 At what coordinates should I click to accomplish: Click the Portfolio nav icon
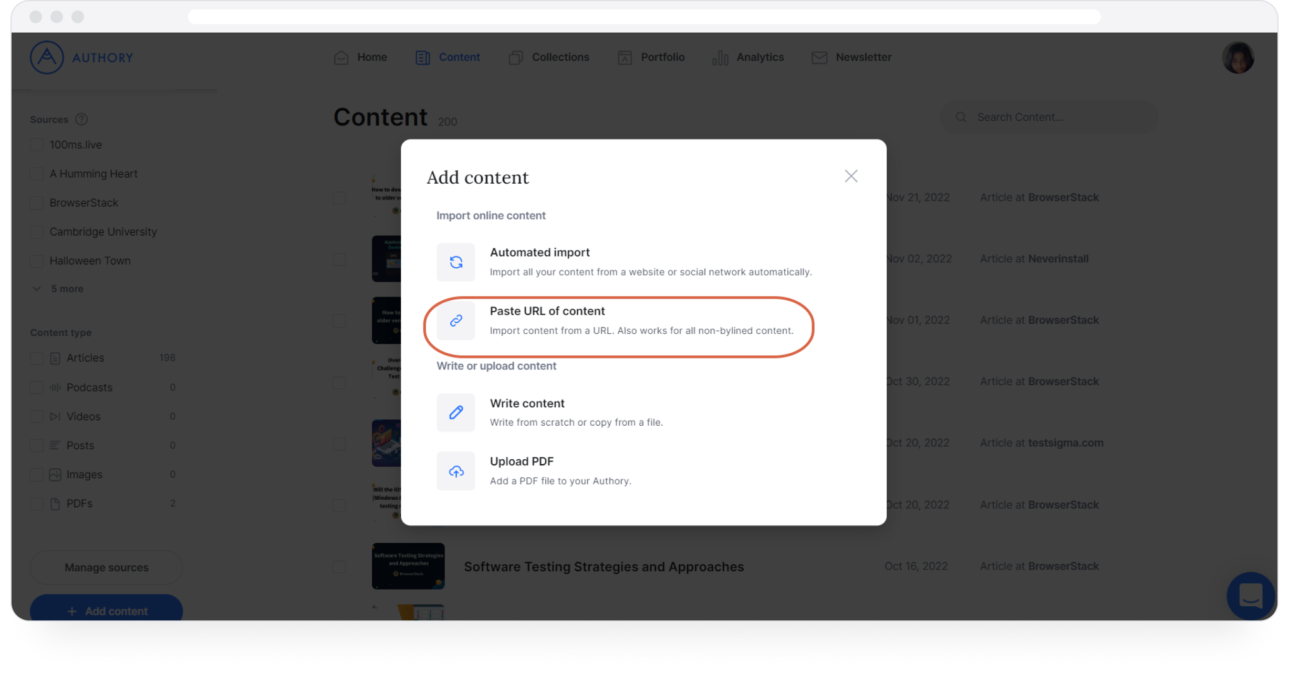pos(625,57)
